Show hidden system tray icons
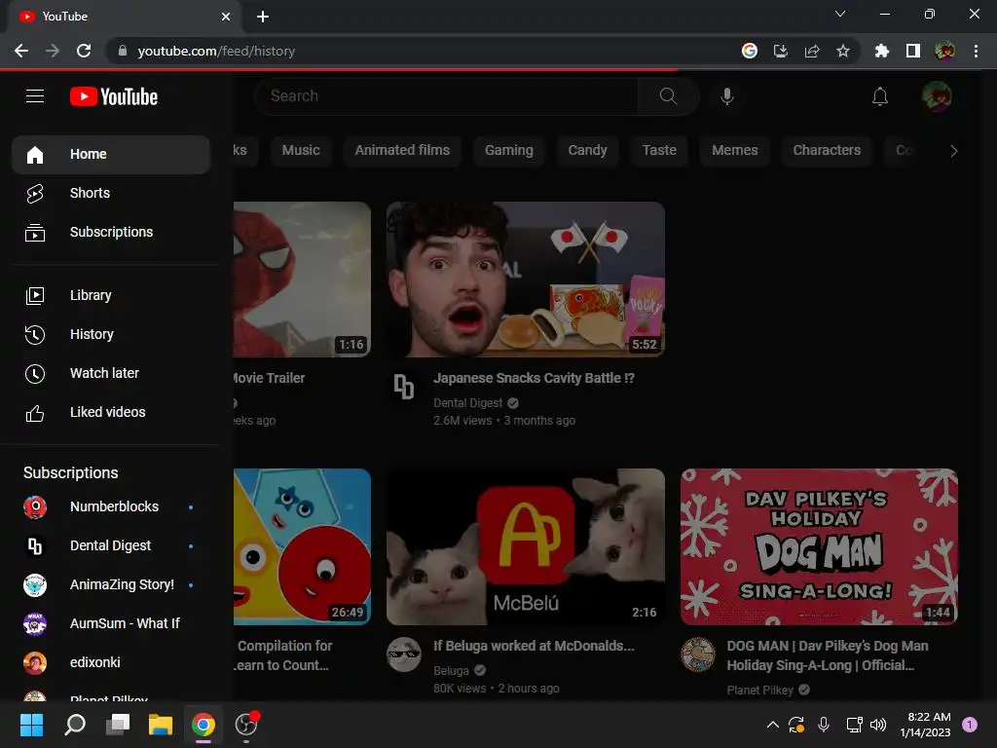Screen dimensions: 997x748 [772, 725]
